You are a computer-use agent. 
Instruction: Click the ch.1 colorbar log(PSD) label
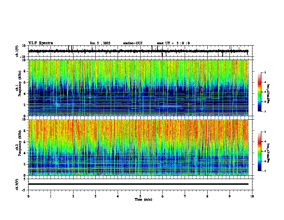click(269, 94)
